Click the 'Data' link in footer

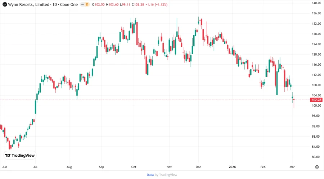(x=150, y=175)
